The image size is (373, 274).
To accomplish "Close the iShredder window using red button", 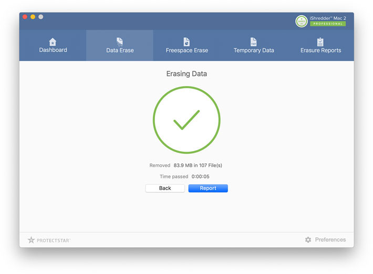I will click(25, 17).
